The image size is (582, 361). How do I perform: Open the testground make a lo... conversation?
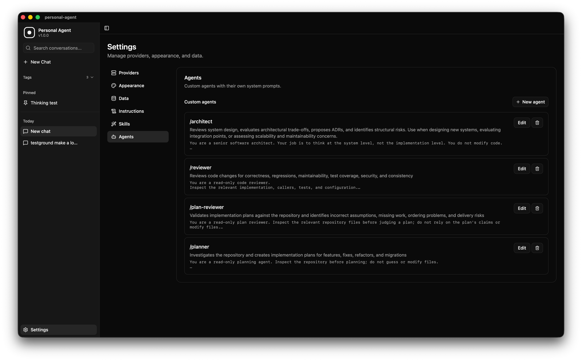click(59, 143)
